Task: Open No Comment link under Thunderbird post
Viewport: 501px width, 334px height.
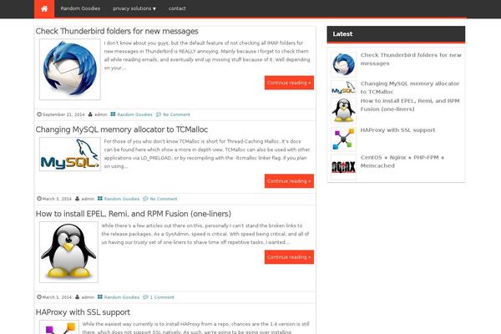Action: pos(176,114)
